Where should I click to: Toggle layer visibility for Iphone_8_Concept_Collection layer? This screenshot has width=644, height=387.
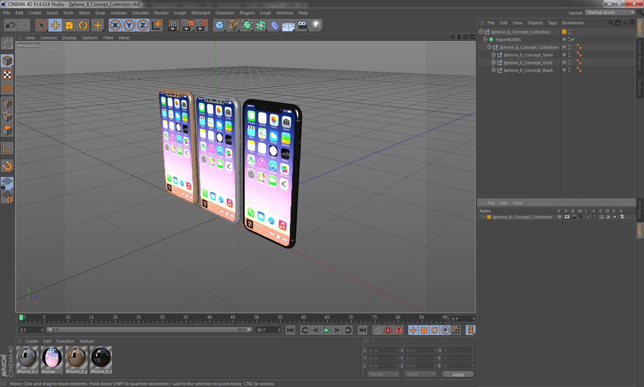point(567,217)
